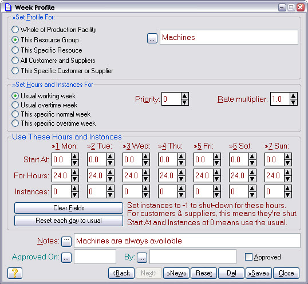Viewport: 308px width, 284px height.
Task: Decrease Thu For Hours with down arrow
Action: point(181,178)
